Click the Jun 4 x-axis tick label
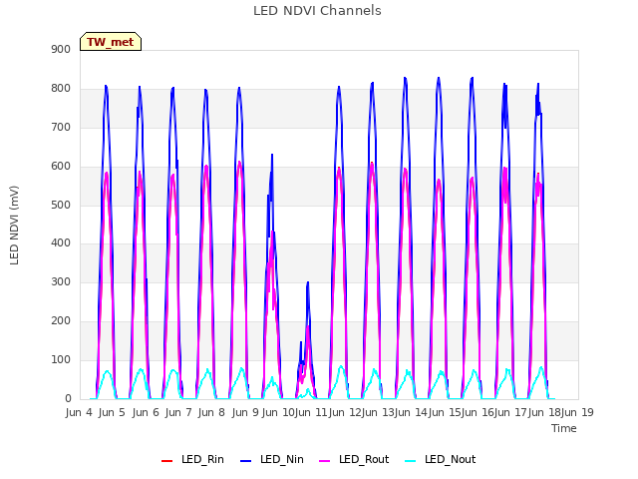Screen dimensions: 638x479 [x=79, y=413]
